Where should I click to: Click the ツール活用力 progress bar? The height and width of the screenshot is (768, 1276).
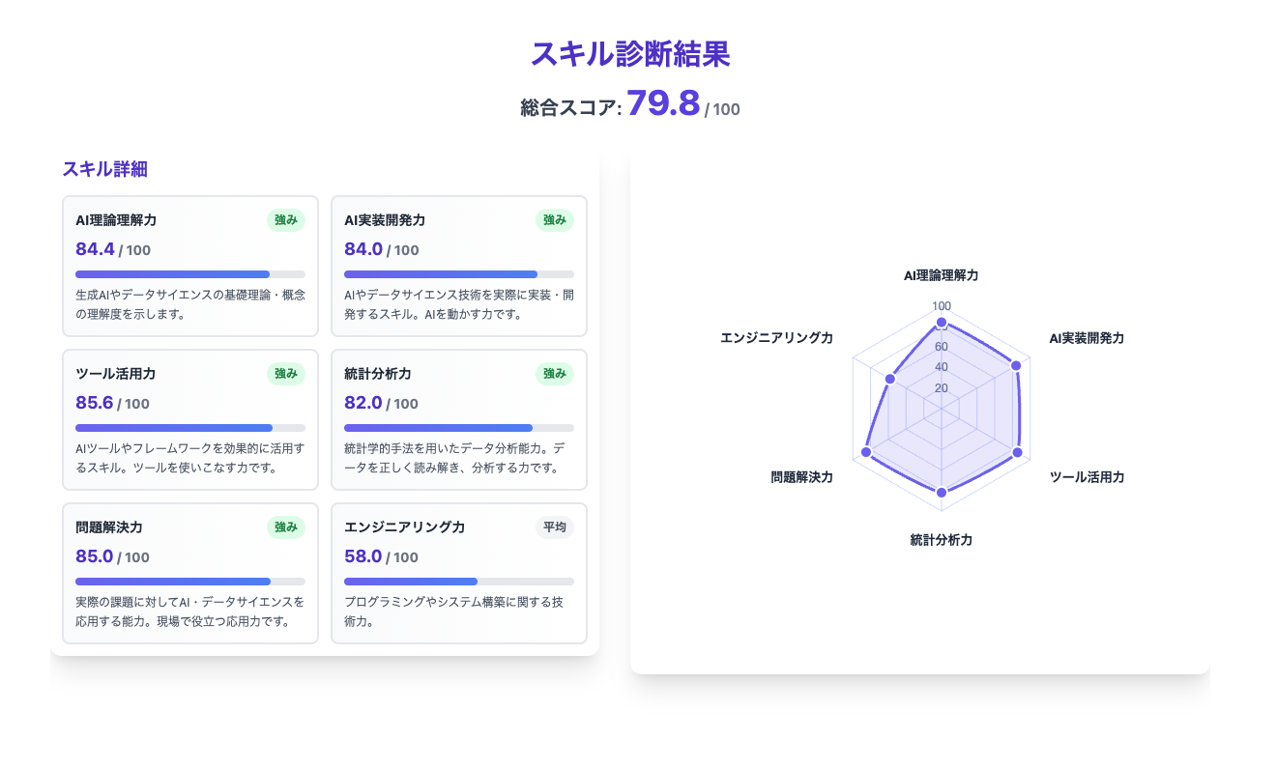(x=190, y=428)
